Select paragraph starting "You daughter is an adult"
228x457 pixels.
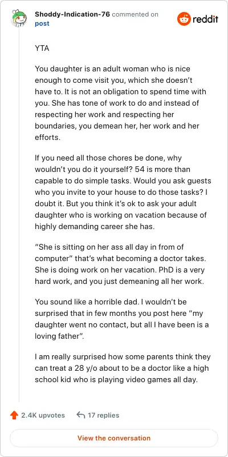click(121, 103)
